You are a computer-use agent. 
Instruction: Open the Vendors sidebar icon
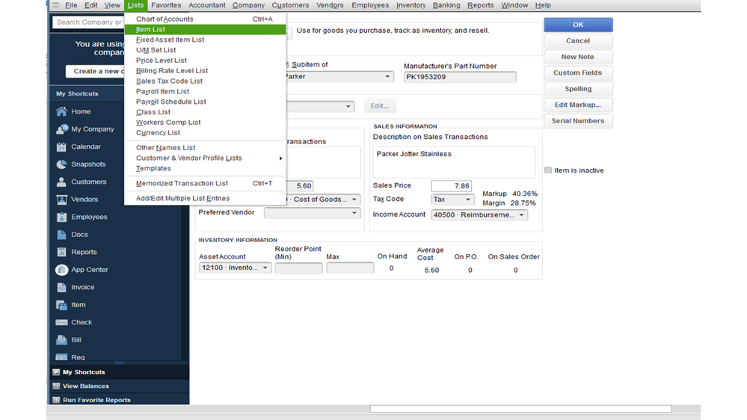click(61, 200)
